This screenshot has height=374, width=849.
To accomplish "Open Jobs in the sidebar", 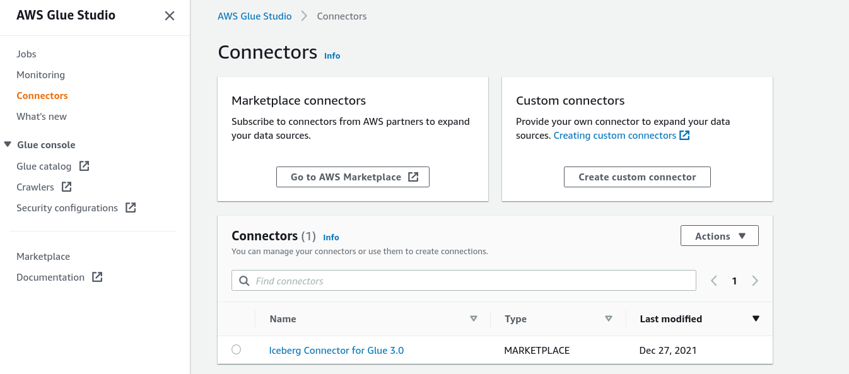I will pyautogui.click(x=26, y=54).
